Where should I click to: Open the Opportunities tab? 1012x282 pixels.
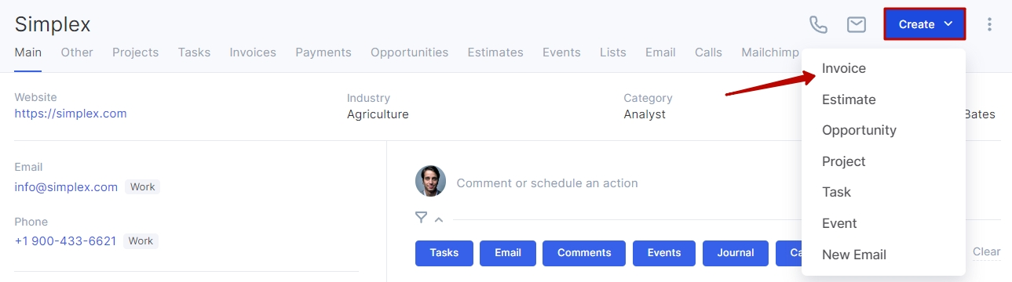tap(409, 52)
